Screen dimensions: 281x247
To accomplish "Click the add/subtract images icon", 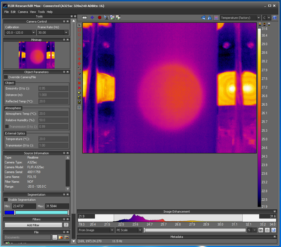I will point(118,17).
